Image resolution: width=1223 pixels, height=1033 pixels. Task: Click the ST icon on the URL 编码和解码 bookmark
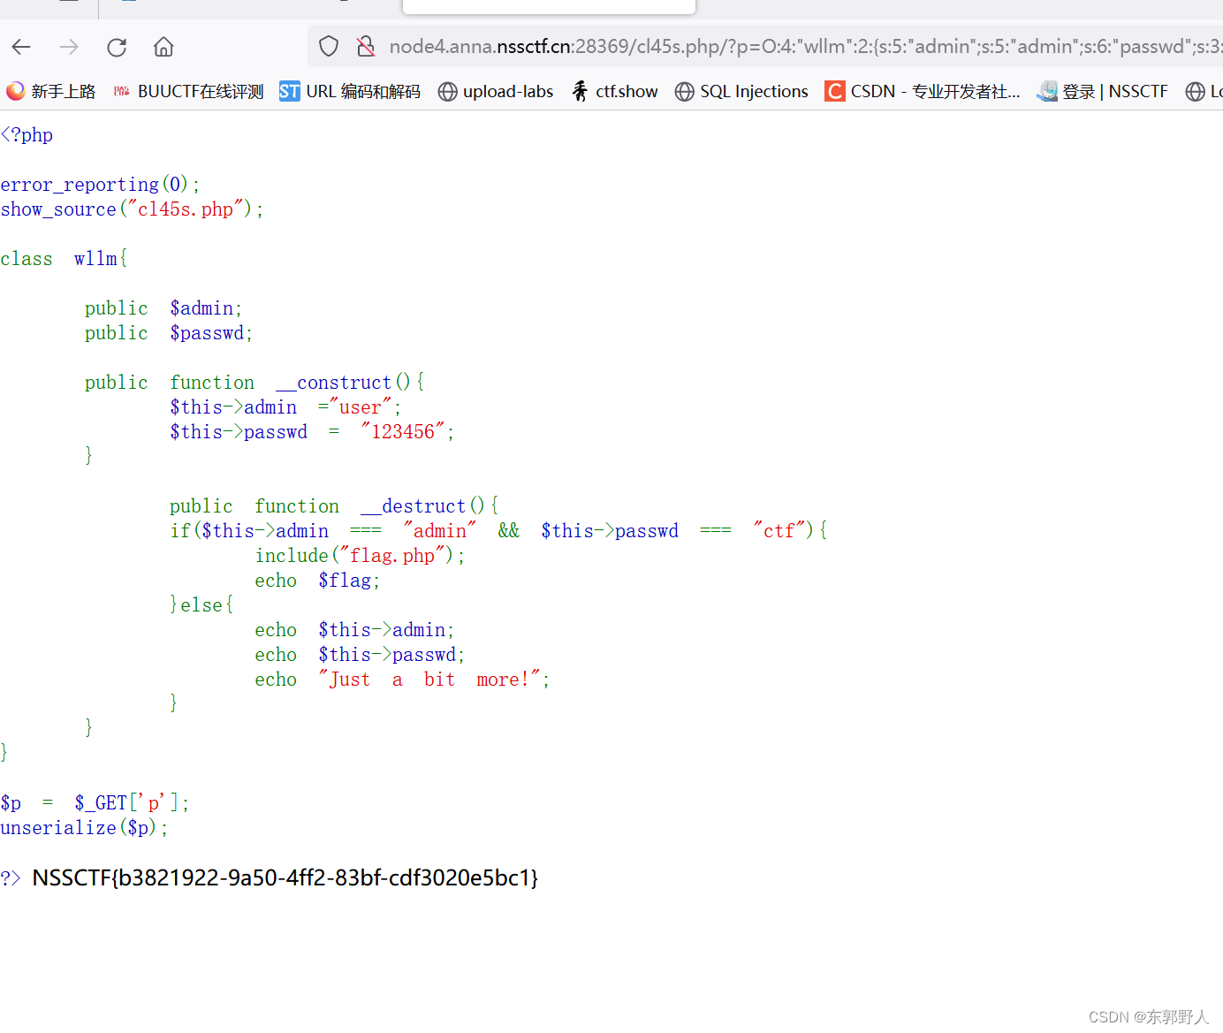click(x=289, y=91)
